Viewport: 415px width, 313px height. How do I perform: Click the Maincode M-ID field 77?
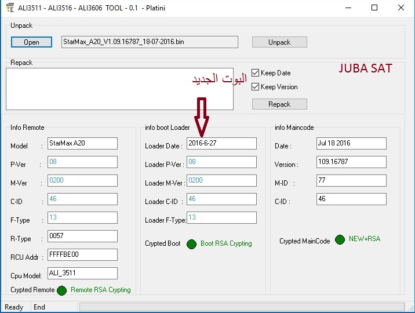(x=351, y=180)
